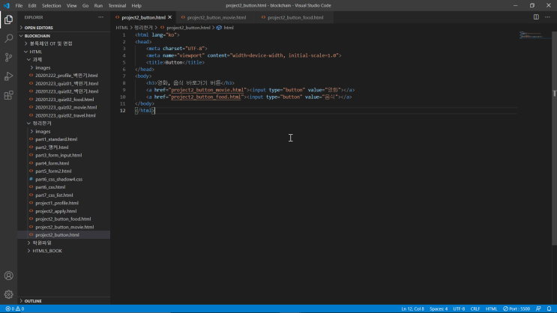557x313 pixels.
Task: Open the Terminal menu
Action: pyautogui.click(x=117, y=6)
